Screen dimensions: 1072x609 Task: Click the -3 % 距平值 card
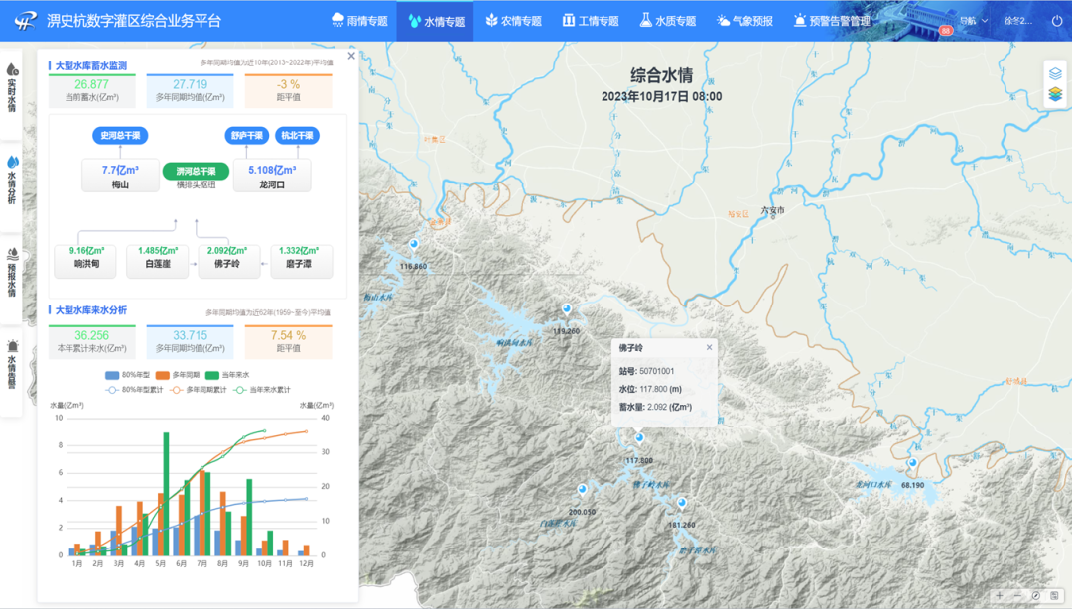point(289,91)
